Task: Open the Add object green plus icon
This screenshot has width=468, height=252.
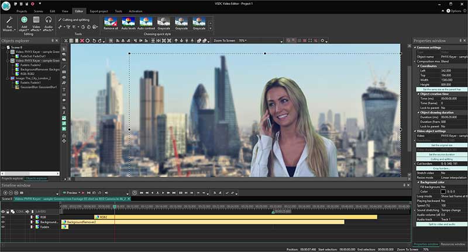Action: point(24,20)
